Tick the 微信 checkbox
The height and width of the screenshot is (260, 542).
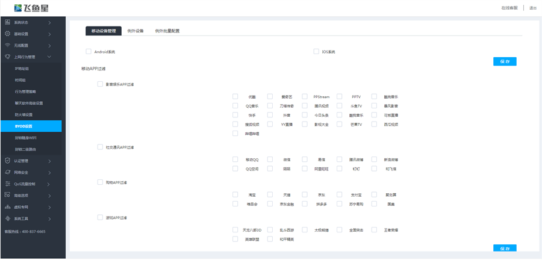point(270,159)
